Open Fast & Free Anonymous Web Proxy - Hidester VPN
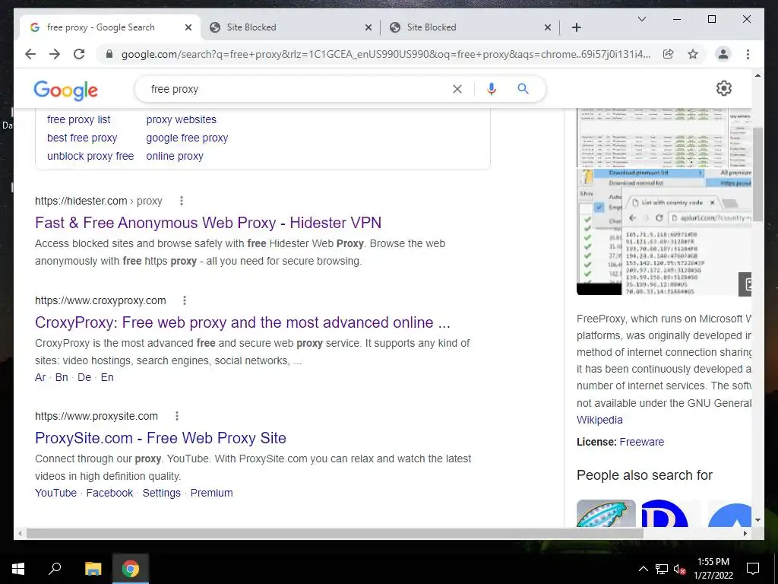Screen dimensions: 778x584 pos(208,223)
